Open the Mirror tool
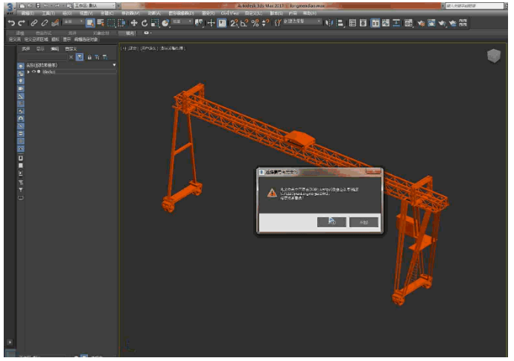 pyautogui.click(x=329, y=23)
